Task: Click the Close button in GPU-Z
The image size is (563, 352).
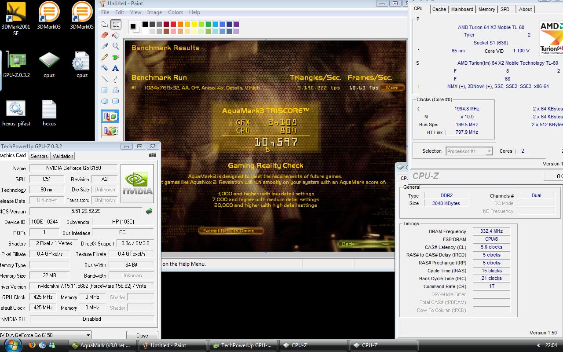Action: [142, 335]
